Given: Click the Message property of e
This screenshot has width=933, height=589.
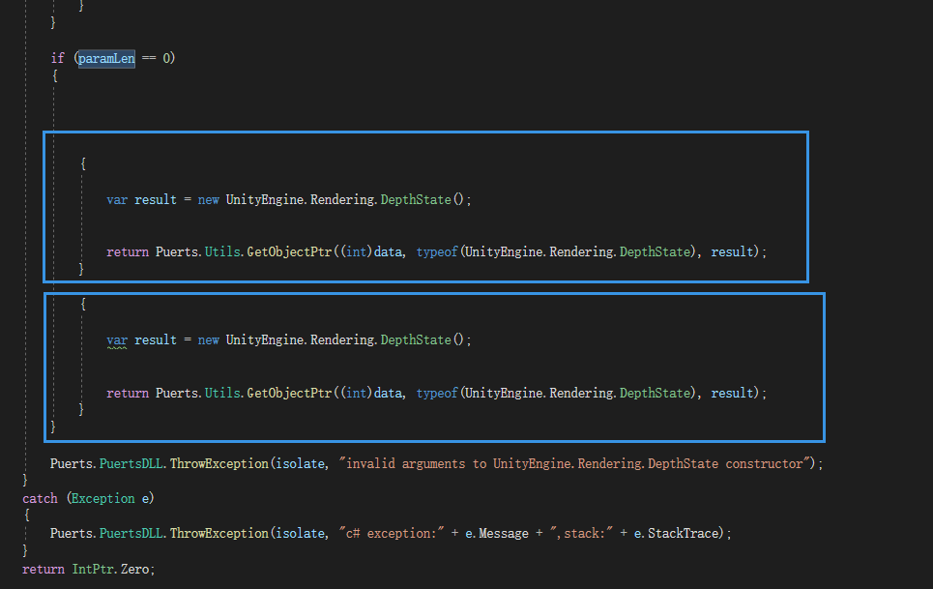Looking at the screenshot, I should (x=504, y=534).
